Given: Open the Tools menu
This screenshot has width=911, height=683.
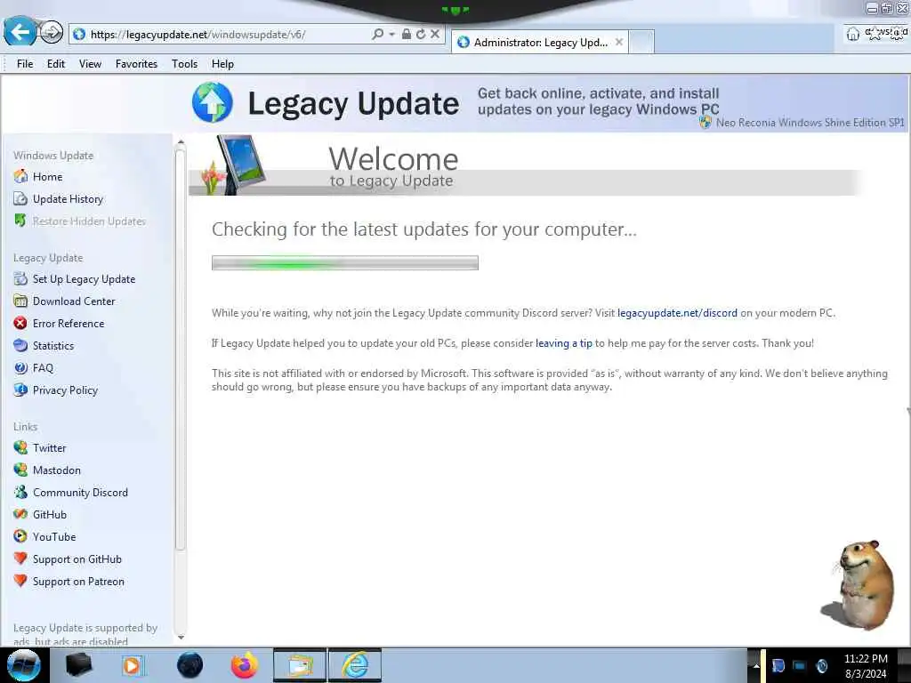Looking at the screenshot, I should pyautogui.click(x=185, y=64).
